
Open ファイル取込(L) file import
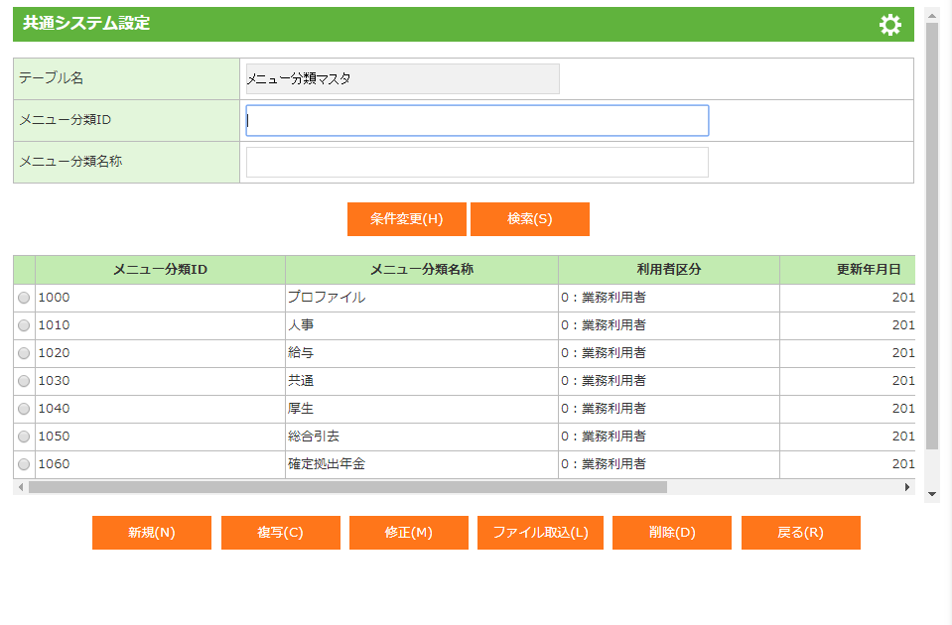pyautogui.click(x=540, y=533)
